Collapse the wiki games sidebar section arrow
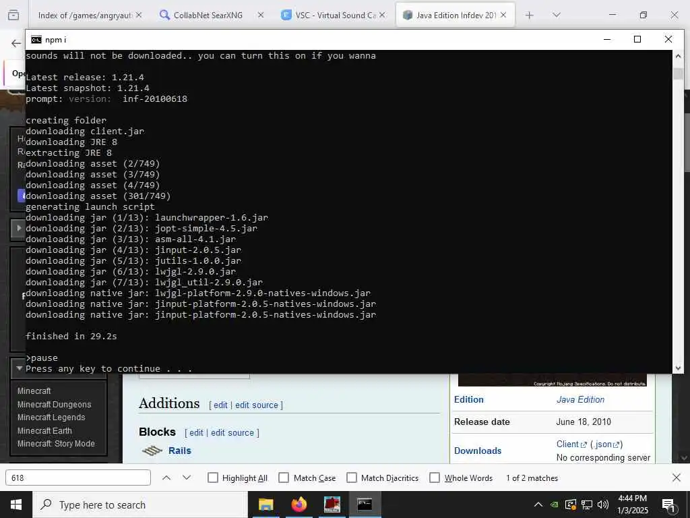Image resolution: width=690 pixels, height=518 pixels. tap(19, 368)
